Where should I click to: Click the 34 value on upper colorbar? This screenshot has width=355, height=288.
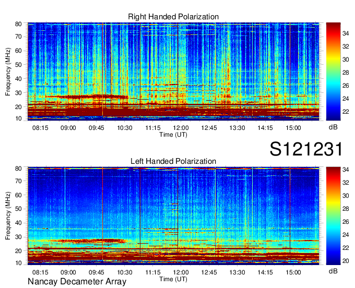point(346,34)
